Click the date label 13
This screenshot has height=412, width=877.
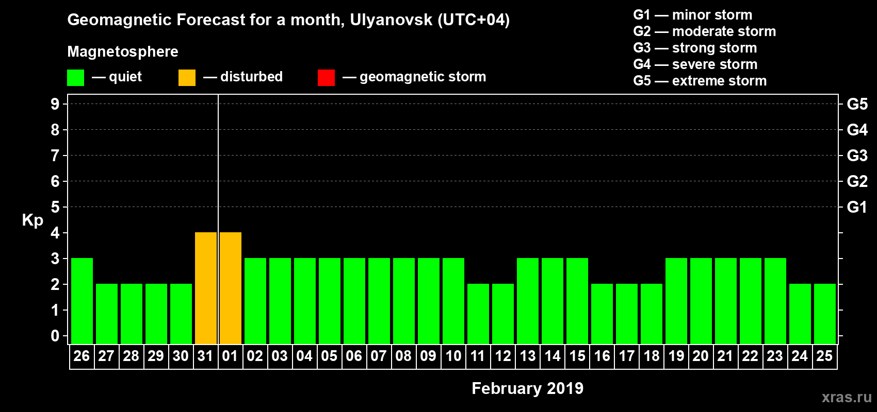tap(527, 356)
